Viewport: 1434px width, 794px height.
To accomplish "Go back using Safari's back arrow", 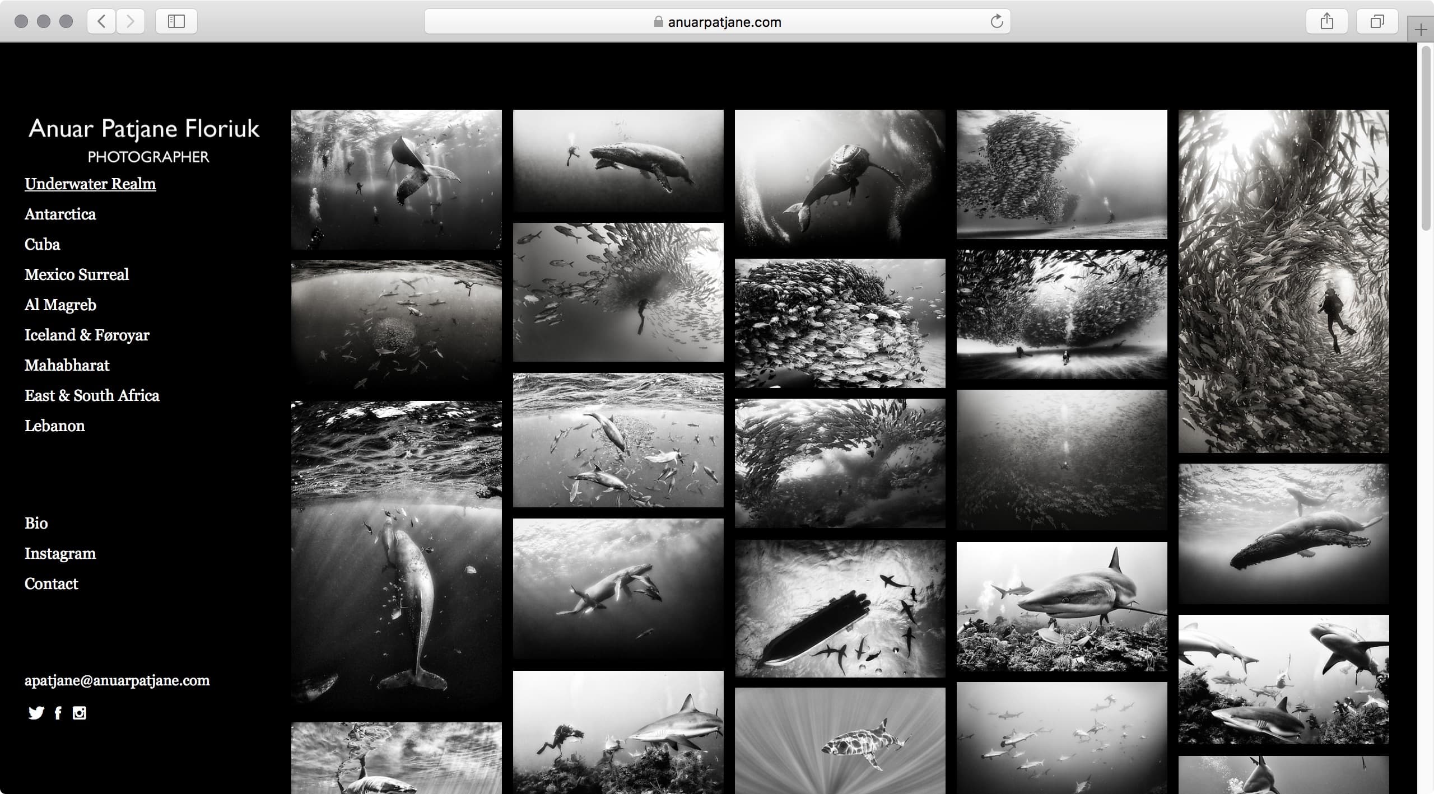I will click(101, 21).
